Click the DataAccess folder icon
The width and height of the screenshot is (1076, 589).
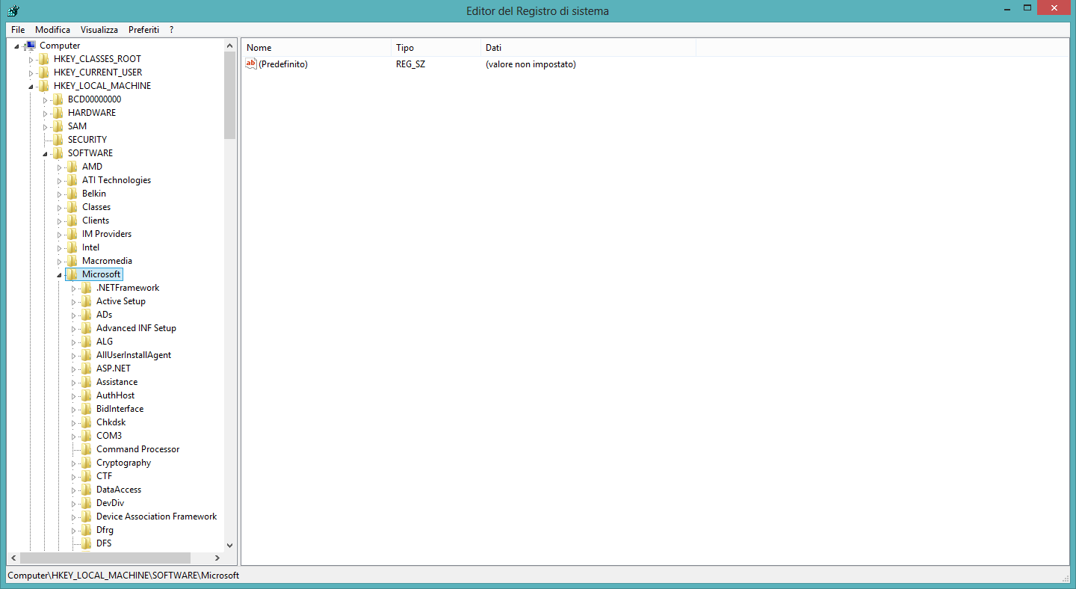pos(87,490)
